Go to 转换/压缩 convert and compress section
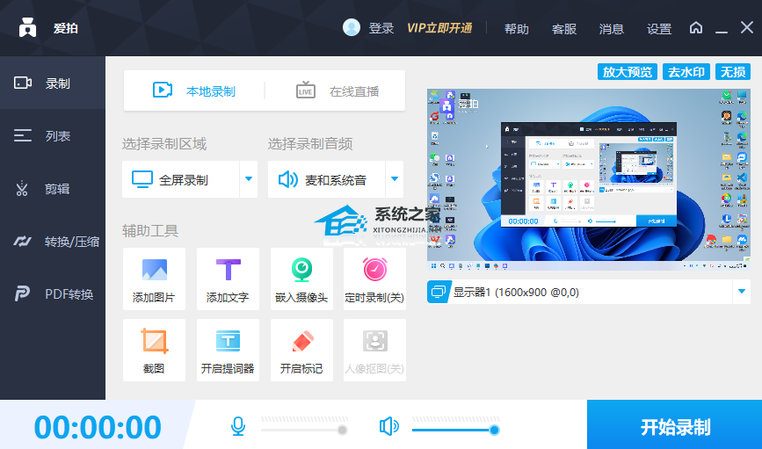 pyautogui.click(x=53, y=241)
